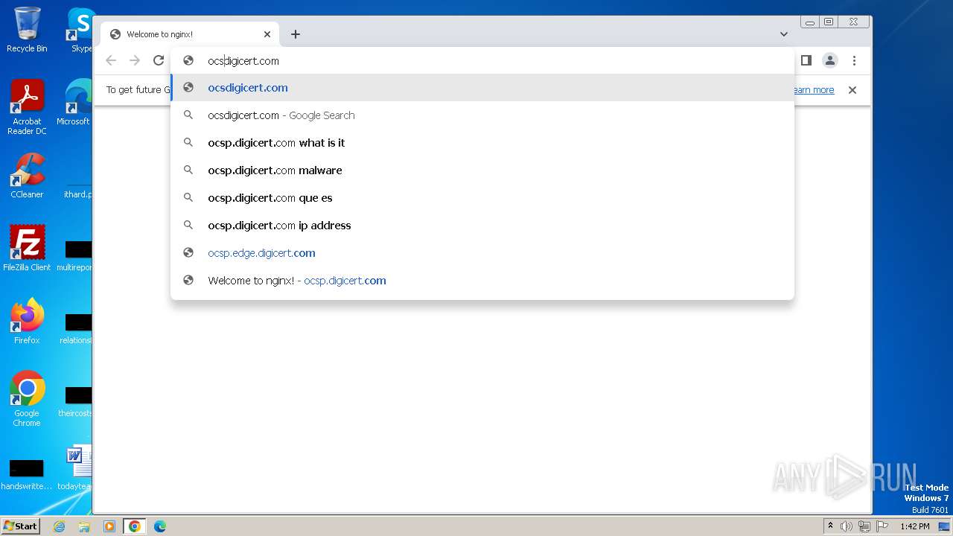Open Chrome's three-dot menu

(854, 60)
